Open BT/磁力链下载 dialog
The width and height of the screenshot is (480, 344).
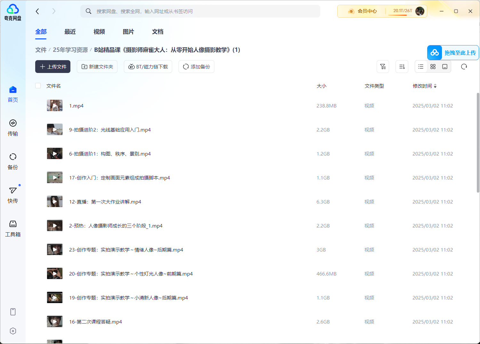point(148,67)
